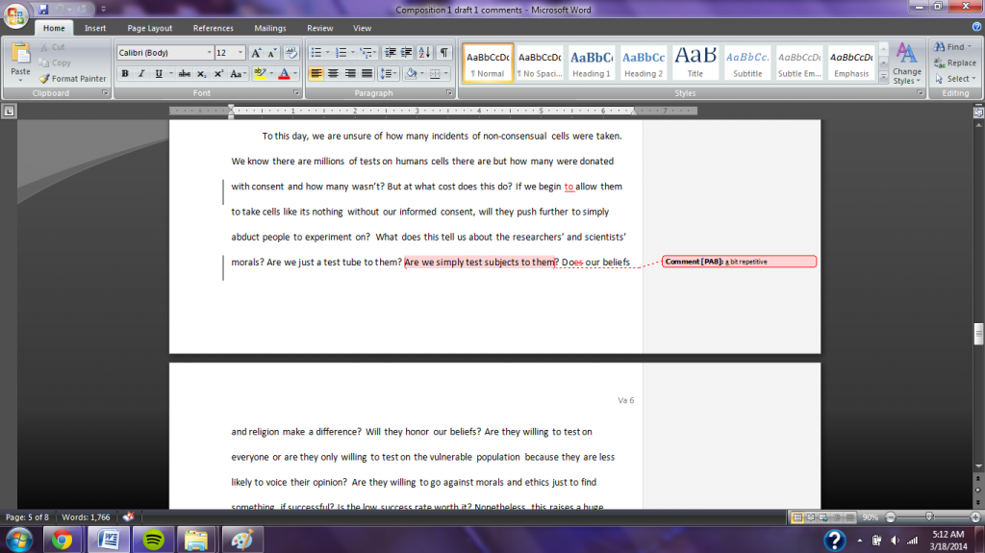Open Spotify from the taskbar

click(150, 538)
